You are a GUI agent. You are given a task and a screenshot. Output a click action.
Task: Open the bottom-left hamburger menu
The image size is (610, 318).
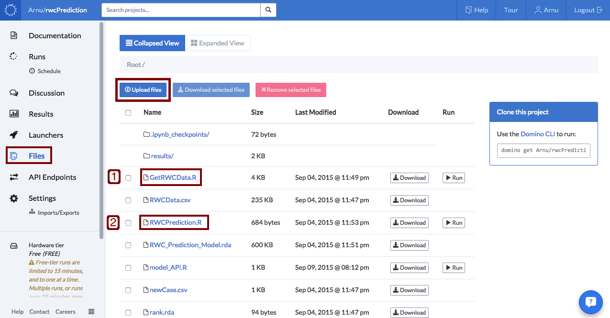[x=91, y=311]
